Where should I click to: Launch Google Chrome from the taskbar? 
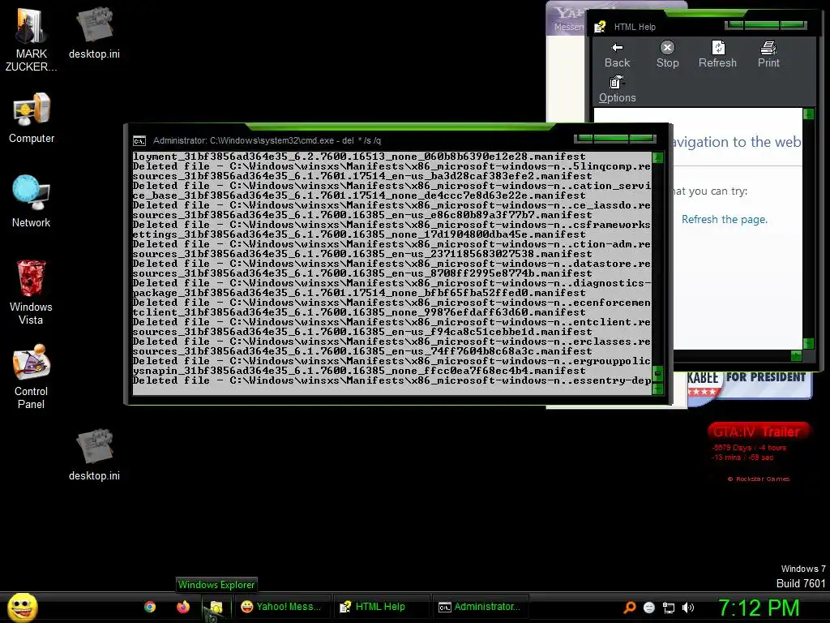pyautogui.click(x=150, y=607)
